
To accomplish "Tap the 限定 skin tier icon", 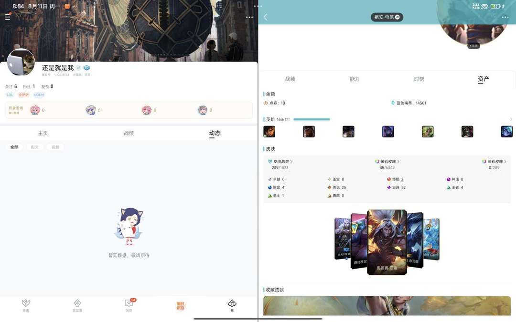I will point(270,187).
